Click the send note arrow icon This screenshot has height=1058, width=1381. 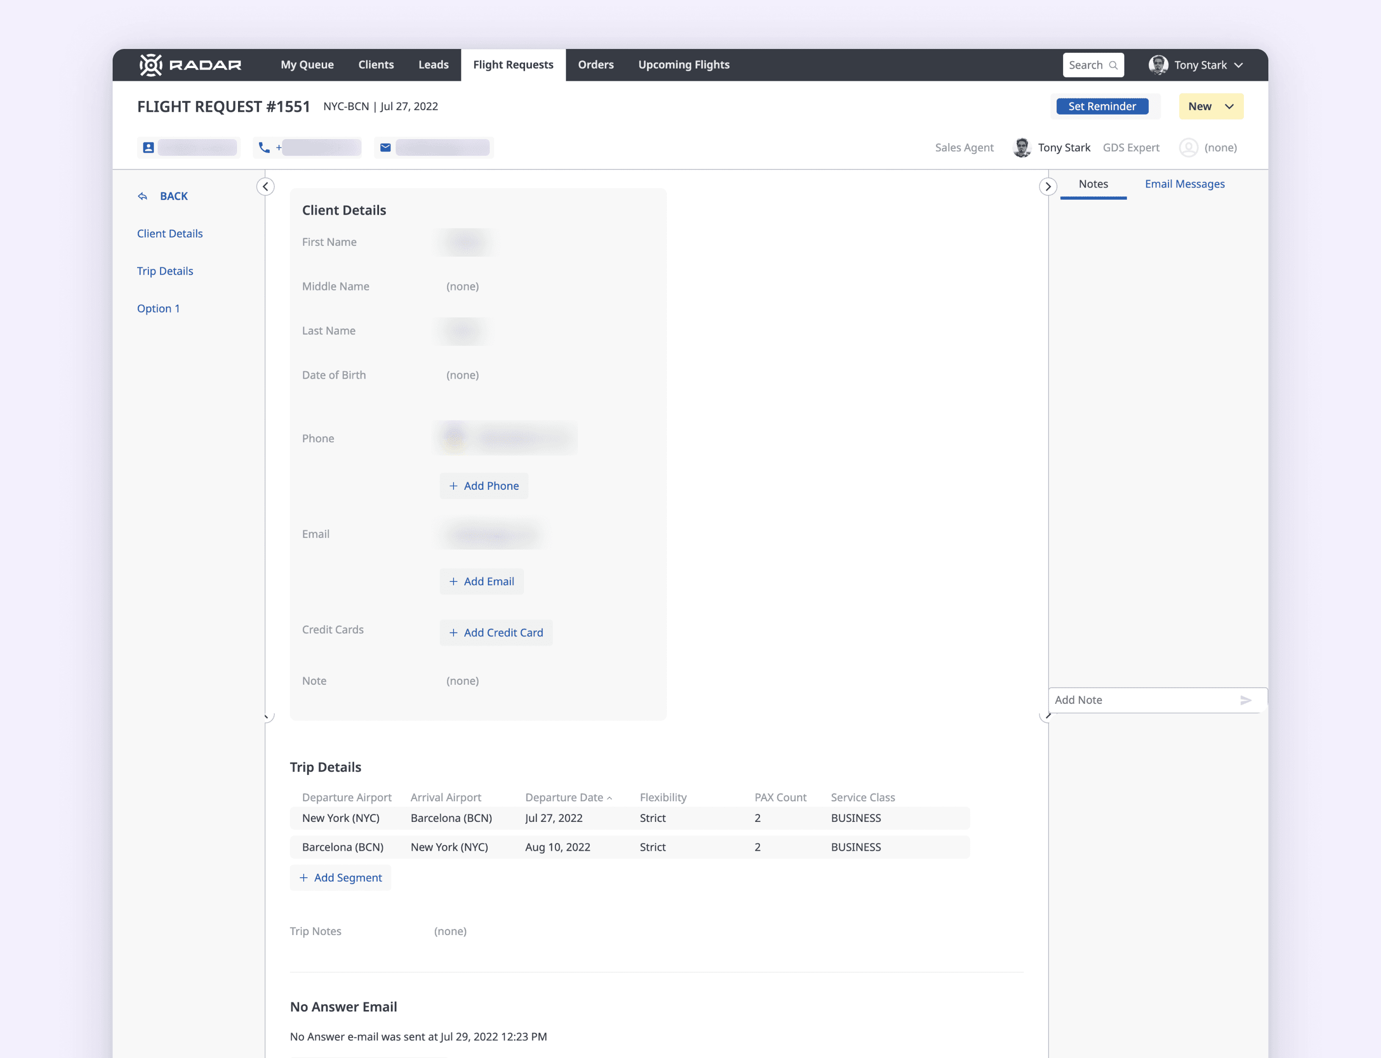coord(1245,700)
